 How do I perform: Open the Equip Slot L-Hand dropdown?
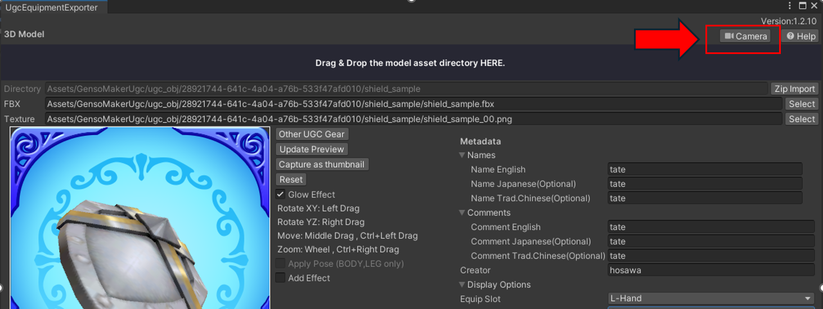711,299
